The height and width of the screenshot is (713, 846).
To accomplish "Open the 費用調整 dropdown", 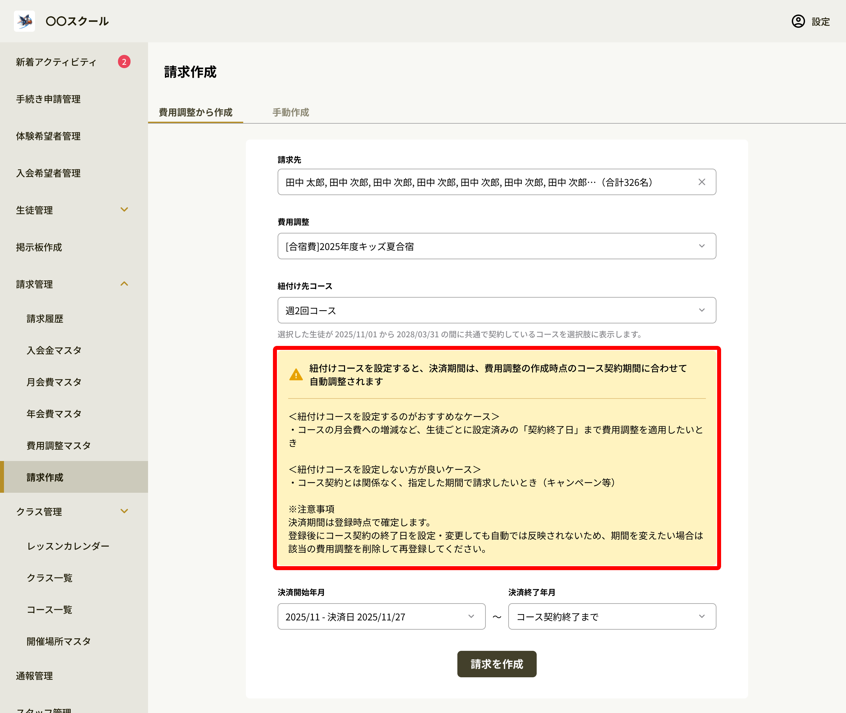I will 497,246.
